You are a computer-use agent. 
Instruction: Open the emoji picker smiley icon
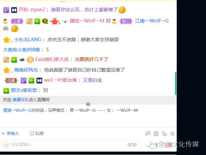pyautogui.click(x=6, y=145)
